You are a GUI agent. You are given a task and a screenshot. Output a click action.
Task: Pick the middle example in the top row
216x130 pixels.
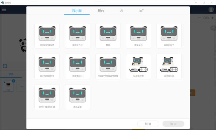[x=108, y=36]
